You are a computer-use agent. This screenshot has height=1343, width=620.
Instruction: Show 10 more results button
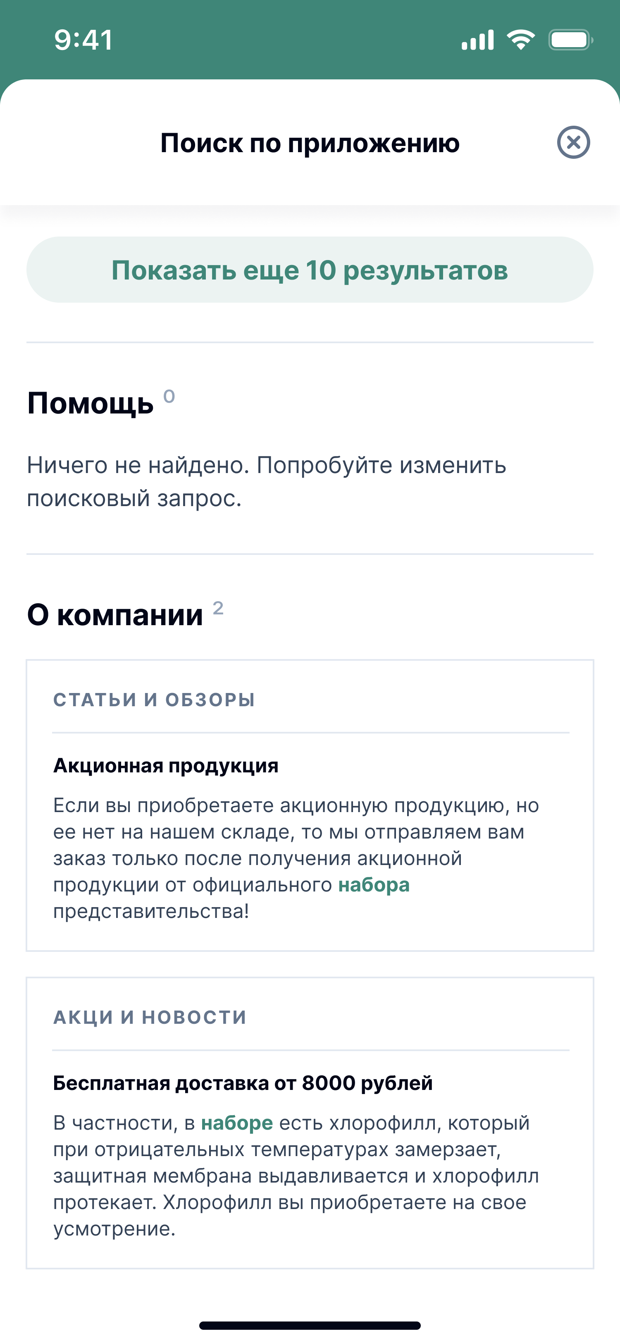pyautogui.click(x=310, y=270)
